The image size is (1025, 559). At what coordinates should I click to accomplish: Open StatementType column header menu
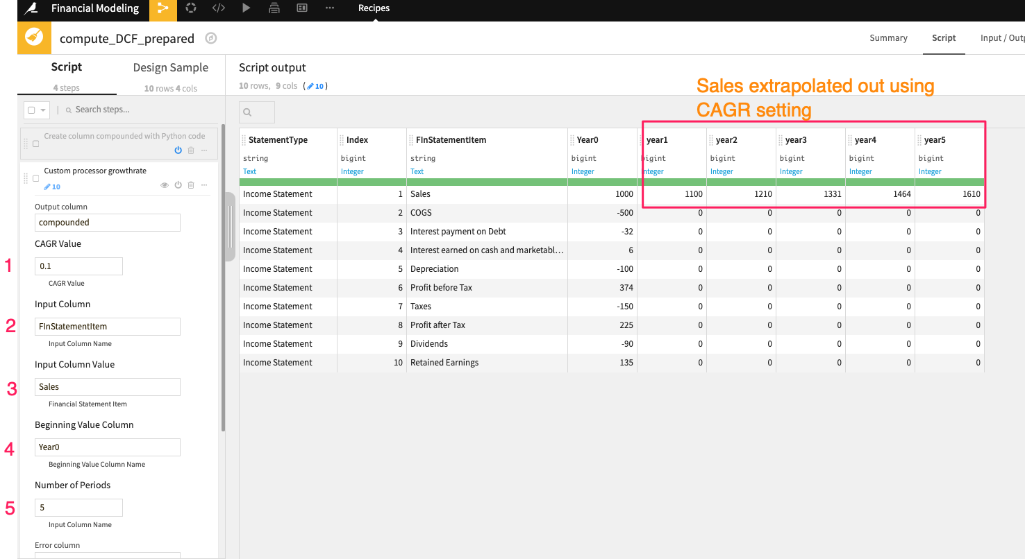coord(278,140)
